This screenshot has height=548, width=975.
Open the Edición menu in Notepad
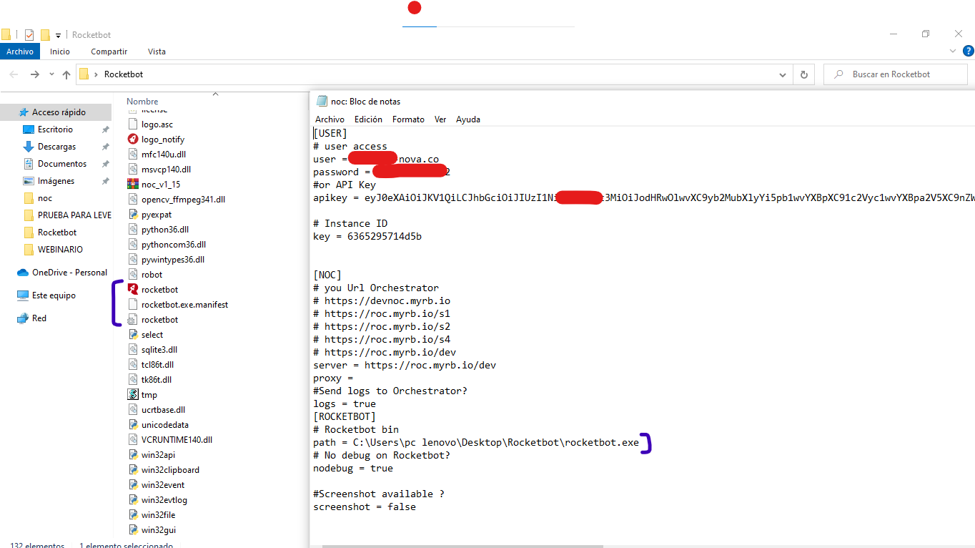tap(368, 119)
